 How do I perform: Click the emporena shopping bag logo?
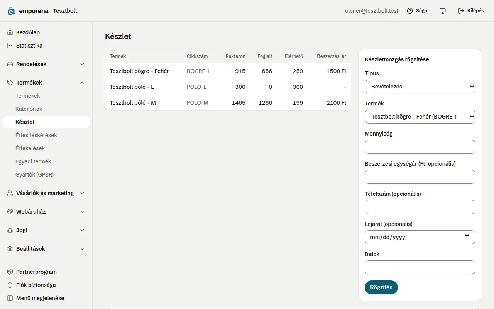pos(11,11)
